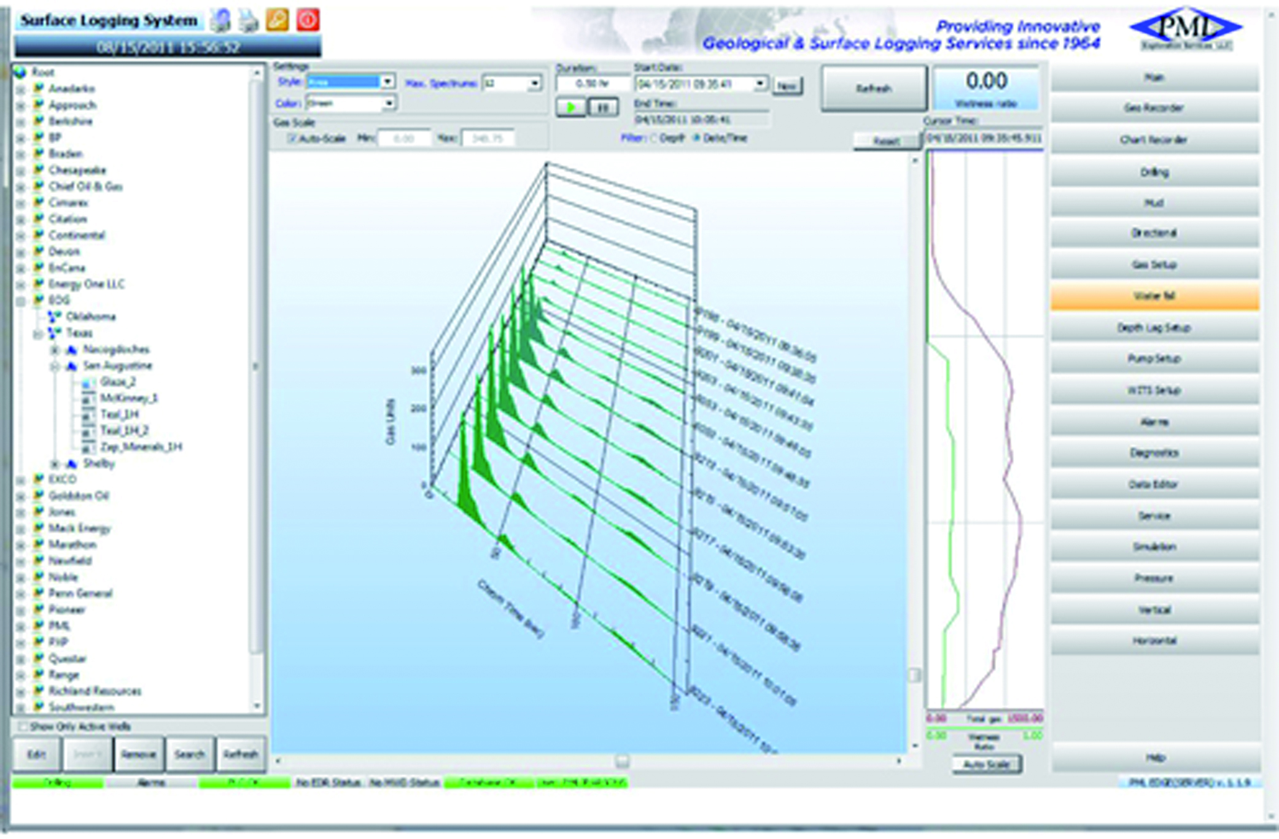Click the county icon beside Shelby
Image resolution: width=1279 pixels, height=839 pixels.
pos(72,463)
